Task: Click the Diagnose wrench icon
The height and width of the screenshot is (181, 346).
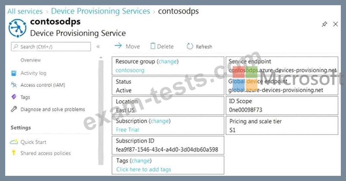Action: click(14, 109)
